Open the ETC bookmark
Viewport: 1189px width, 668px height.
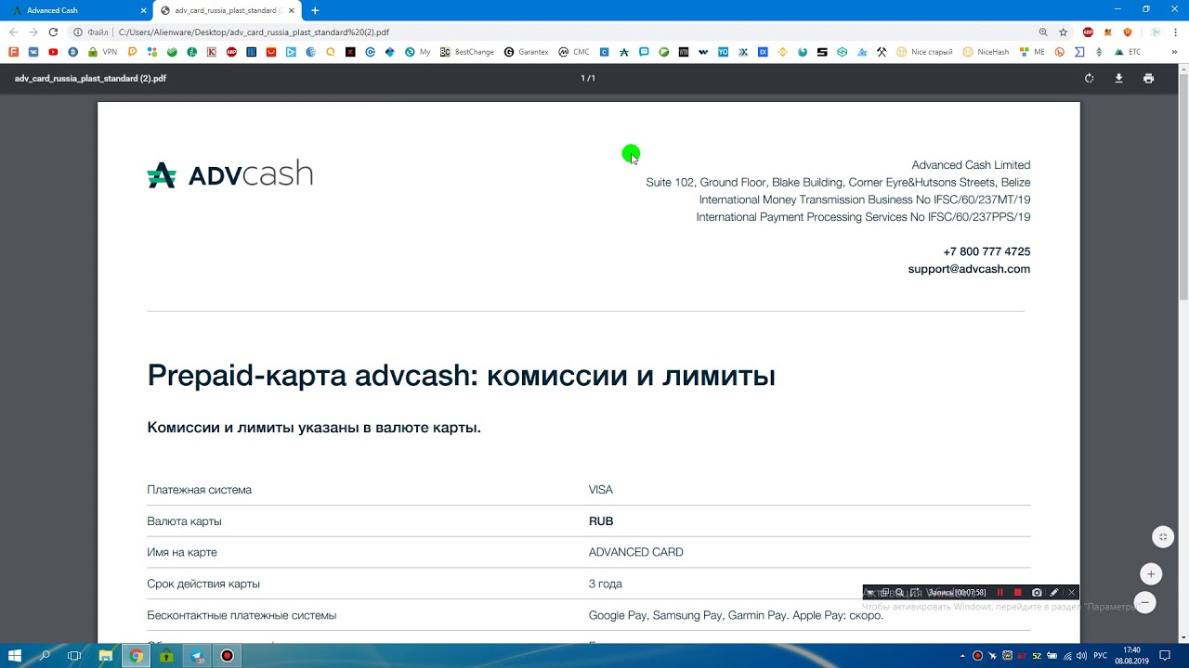click(1127, 52)
